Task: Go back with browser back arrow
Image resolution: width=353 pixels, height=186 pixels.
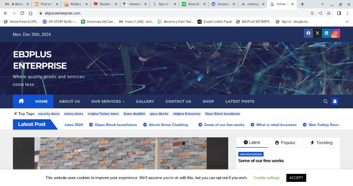Action: (6, 13)
